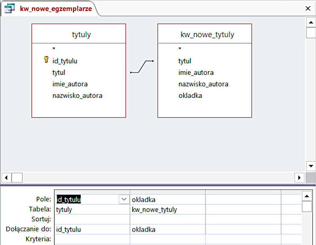Select the kw_nowe_egzemplarze query tab

pyautogui.click(x=56, y=8)
